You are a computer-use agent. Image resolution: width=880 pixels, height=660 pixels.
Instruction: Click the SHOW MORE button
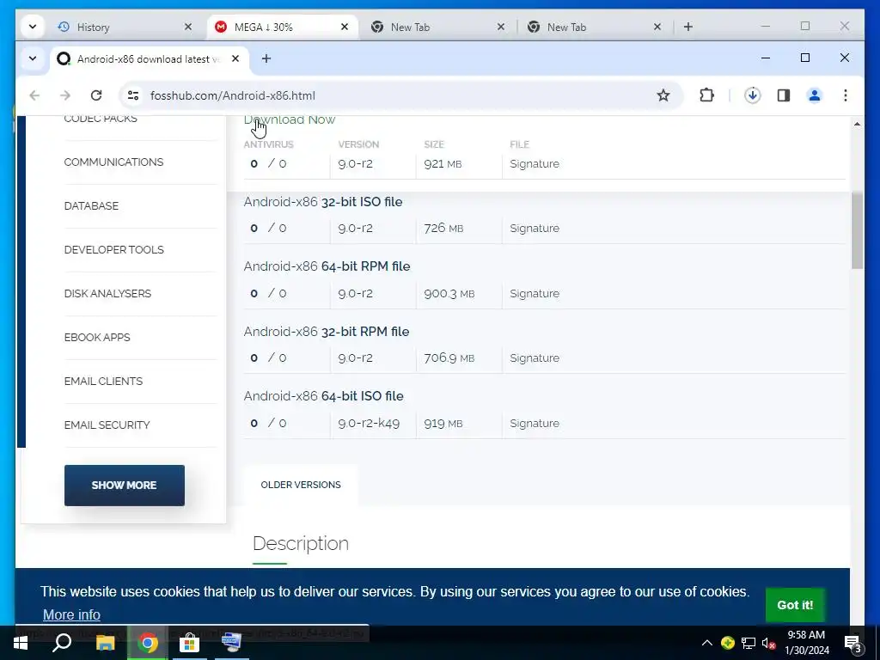[124, 486]
